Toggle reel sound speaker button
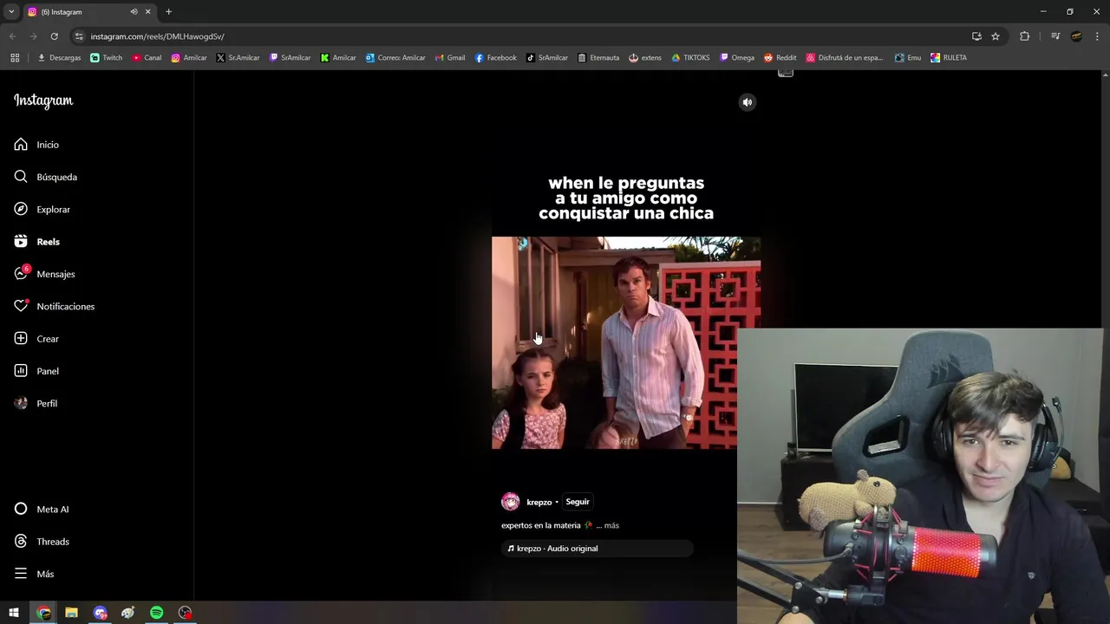 point(748,102)
